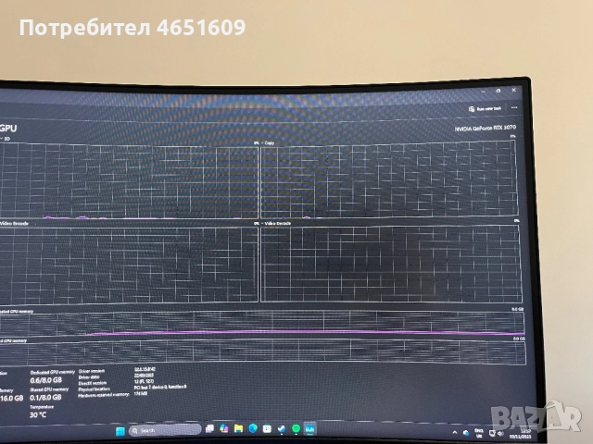
Task: Click the Task Manager taskbar icon
Action: [x=310, y=429]
